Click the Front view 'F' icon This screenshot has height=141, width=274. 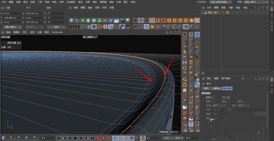(x=158, y=20)
